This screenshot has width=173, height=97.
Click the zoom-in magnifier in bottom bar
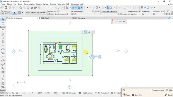coord(13,93)
